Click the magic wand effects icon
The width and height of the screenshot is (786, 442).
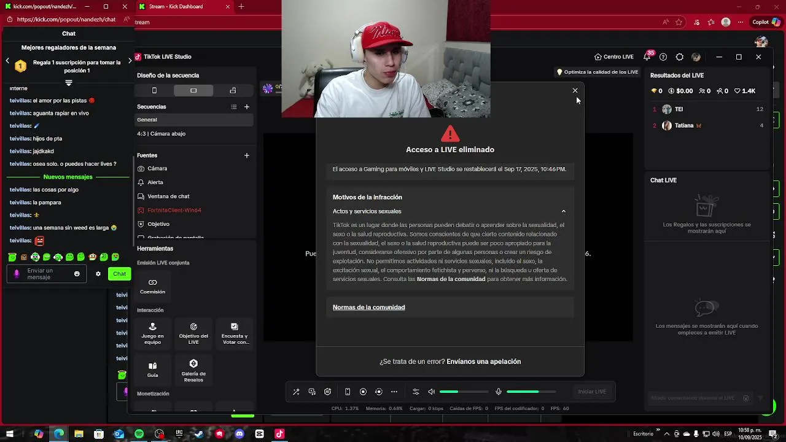pos(296,392)
